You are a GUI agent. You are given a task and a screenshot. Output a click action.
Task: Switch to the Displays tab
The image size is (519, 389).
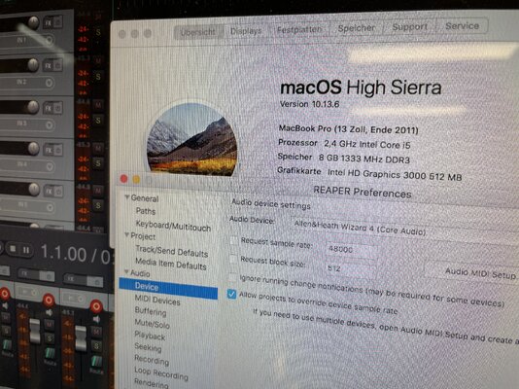[246, 31]
